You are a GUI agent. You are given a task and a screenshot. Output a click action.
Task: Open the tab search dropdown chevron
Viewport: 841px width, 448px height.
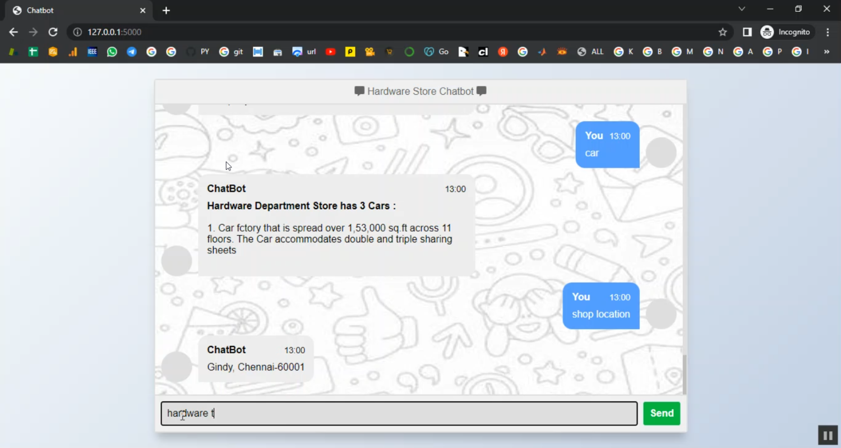click(742, 9)
